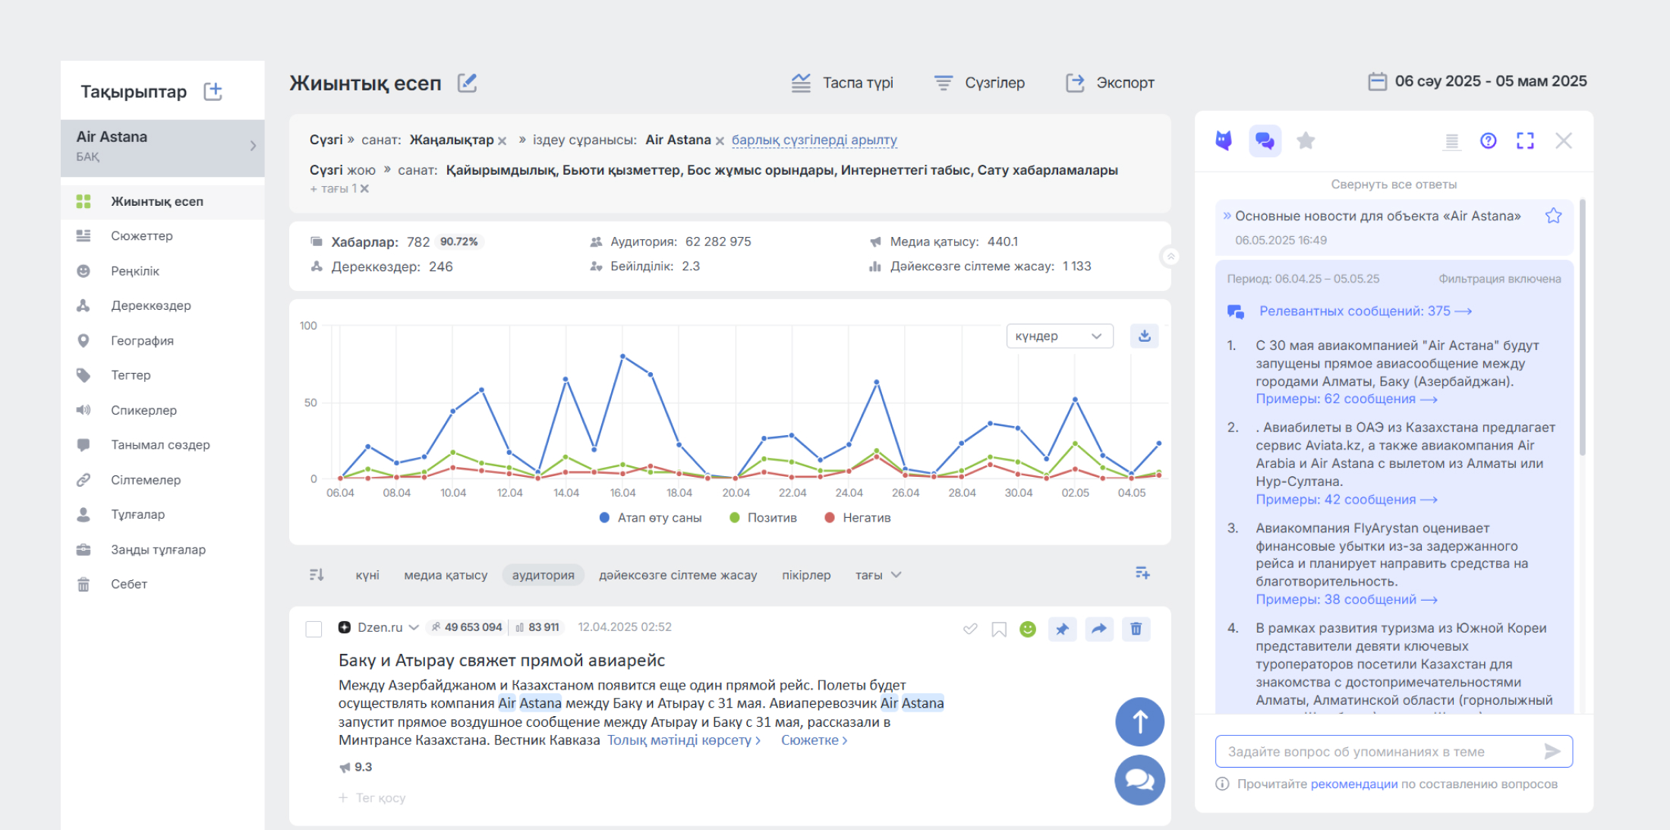Sort messages by күні
Image resolution: width=1670 pixels, height=830 pixels.
tap(367, 575)
